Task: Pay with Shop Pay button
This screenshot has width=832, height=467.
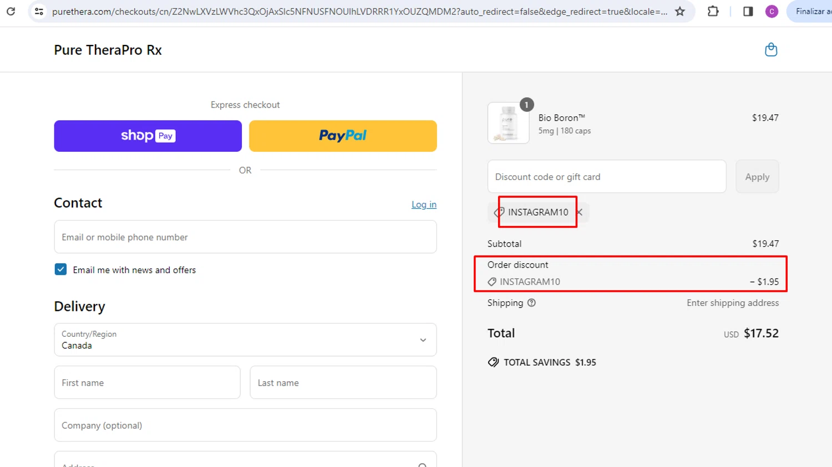Action: tap(148, 136)
